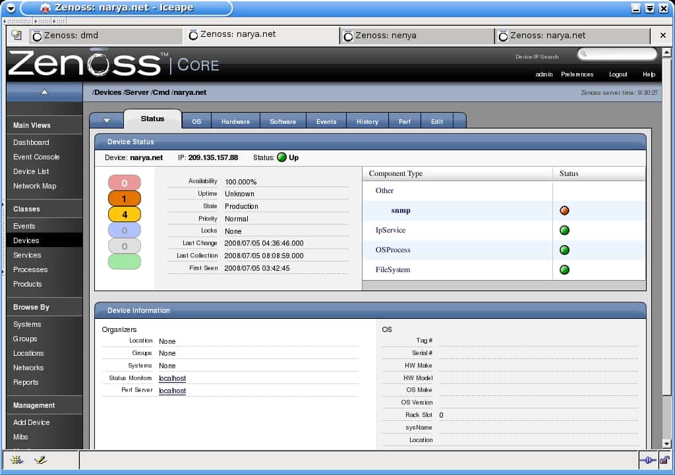The width and height of the screenshot is (675, 475).
Task: Click the page vertical scrollbar down arrow
Action: pos(666,444)
